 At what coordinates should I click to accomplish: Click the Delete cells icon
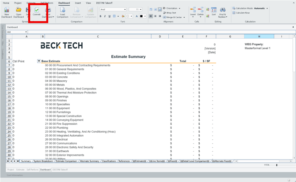201,11
